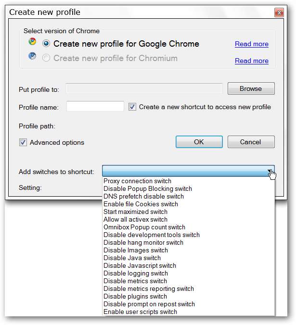Click the Chromium logo icon
296x325 pixels.
pyautogui.click(x=32, y=57)
